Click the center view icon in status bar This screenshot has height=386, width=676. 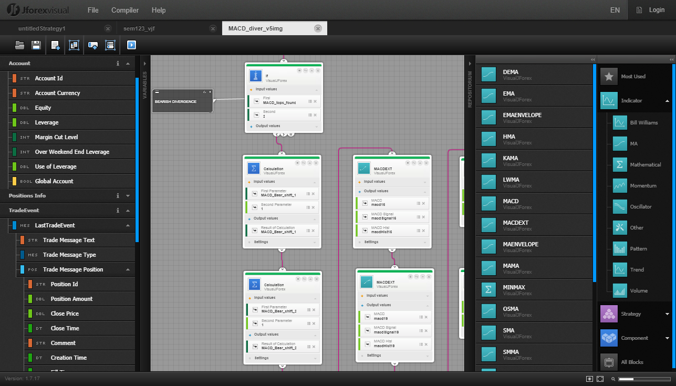(590, 379)
